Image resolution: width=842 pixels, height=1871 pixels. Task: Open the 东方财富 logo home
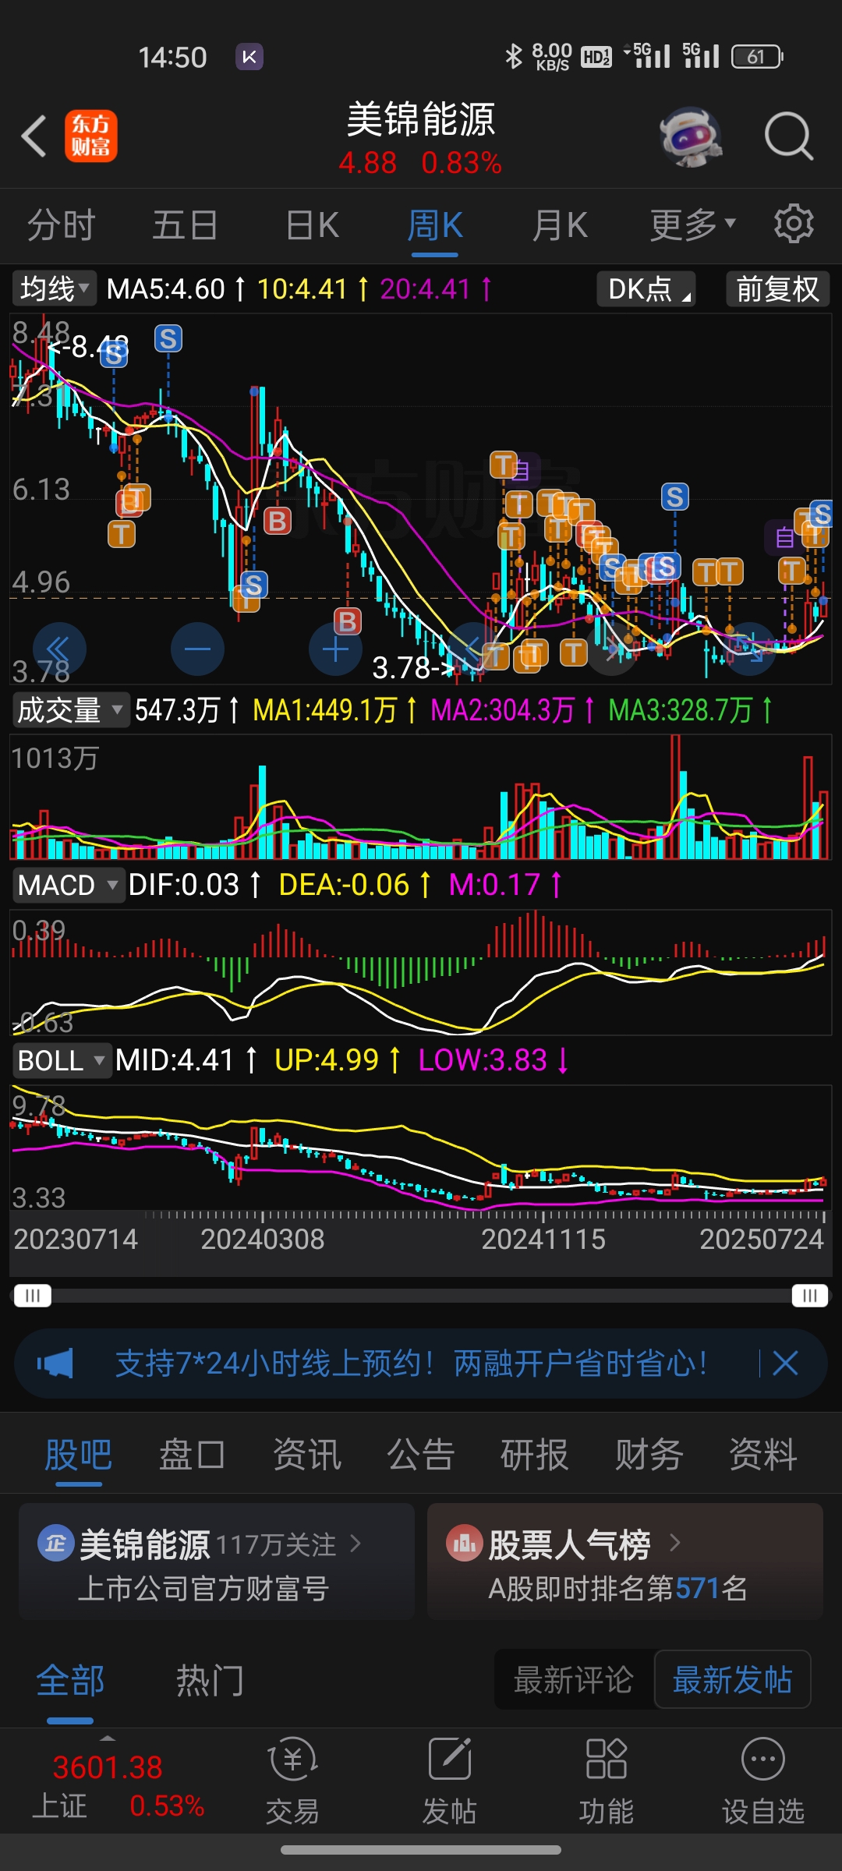pyautogui.click(x=91, y=136)
